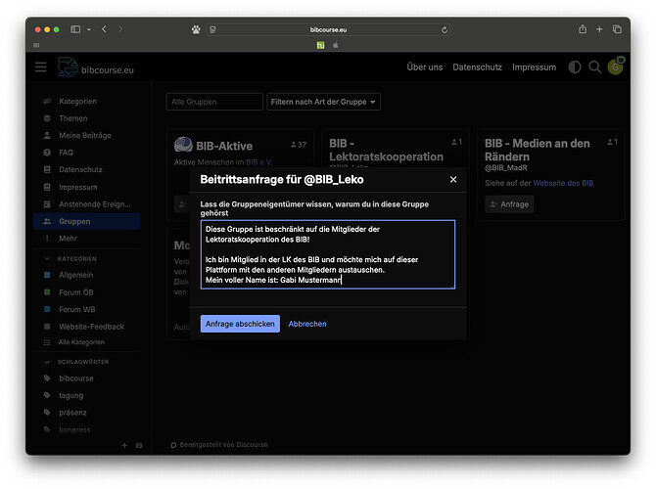Click the Safari share icon
This screenshot has width=656, height=489.
point(583,29)
